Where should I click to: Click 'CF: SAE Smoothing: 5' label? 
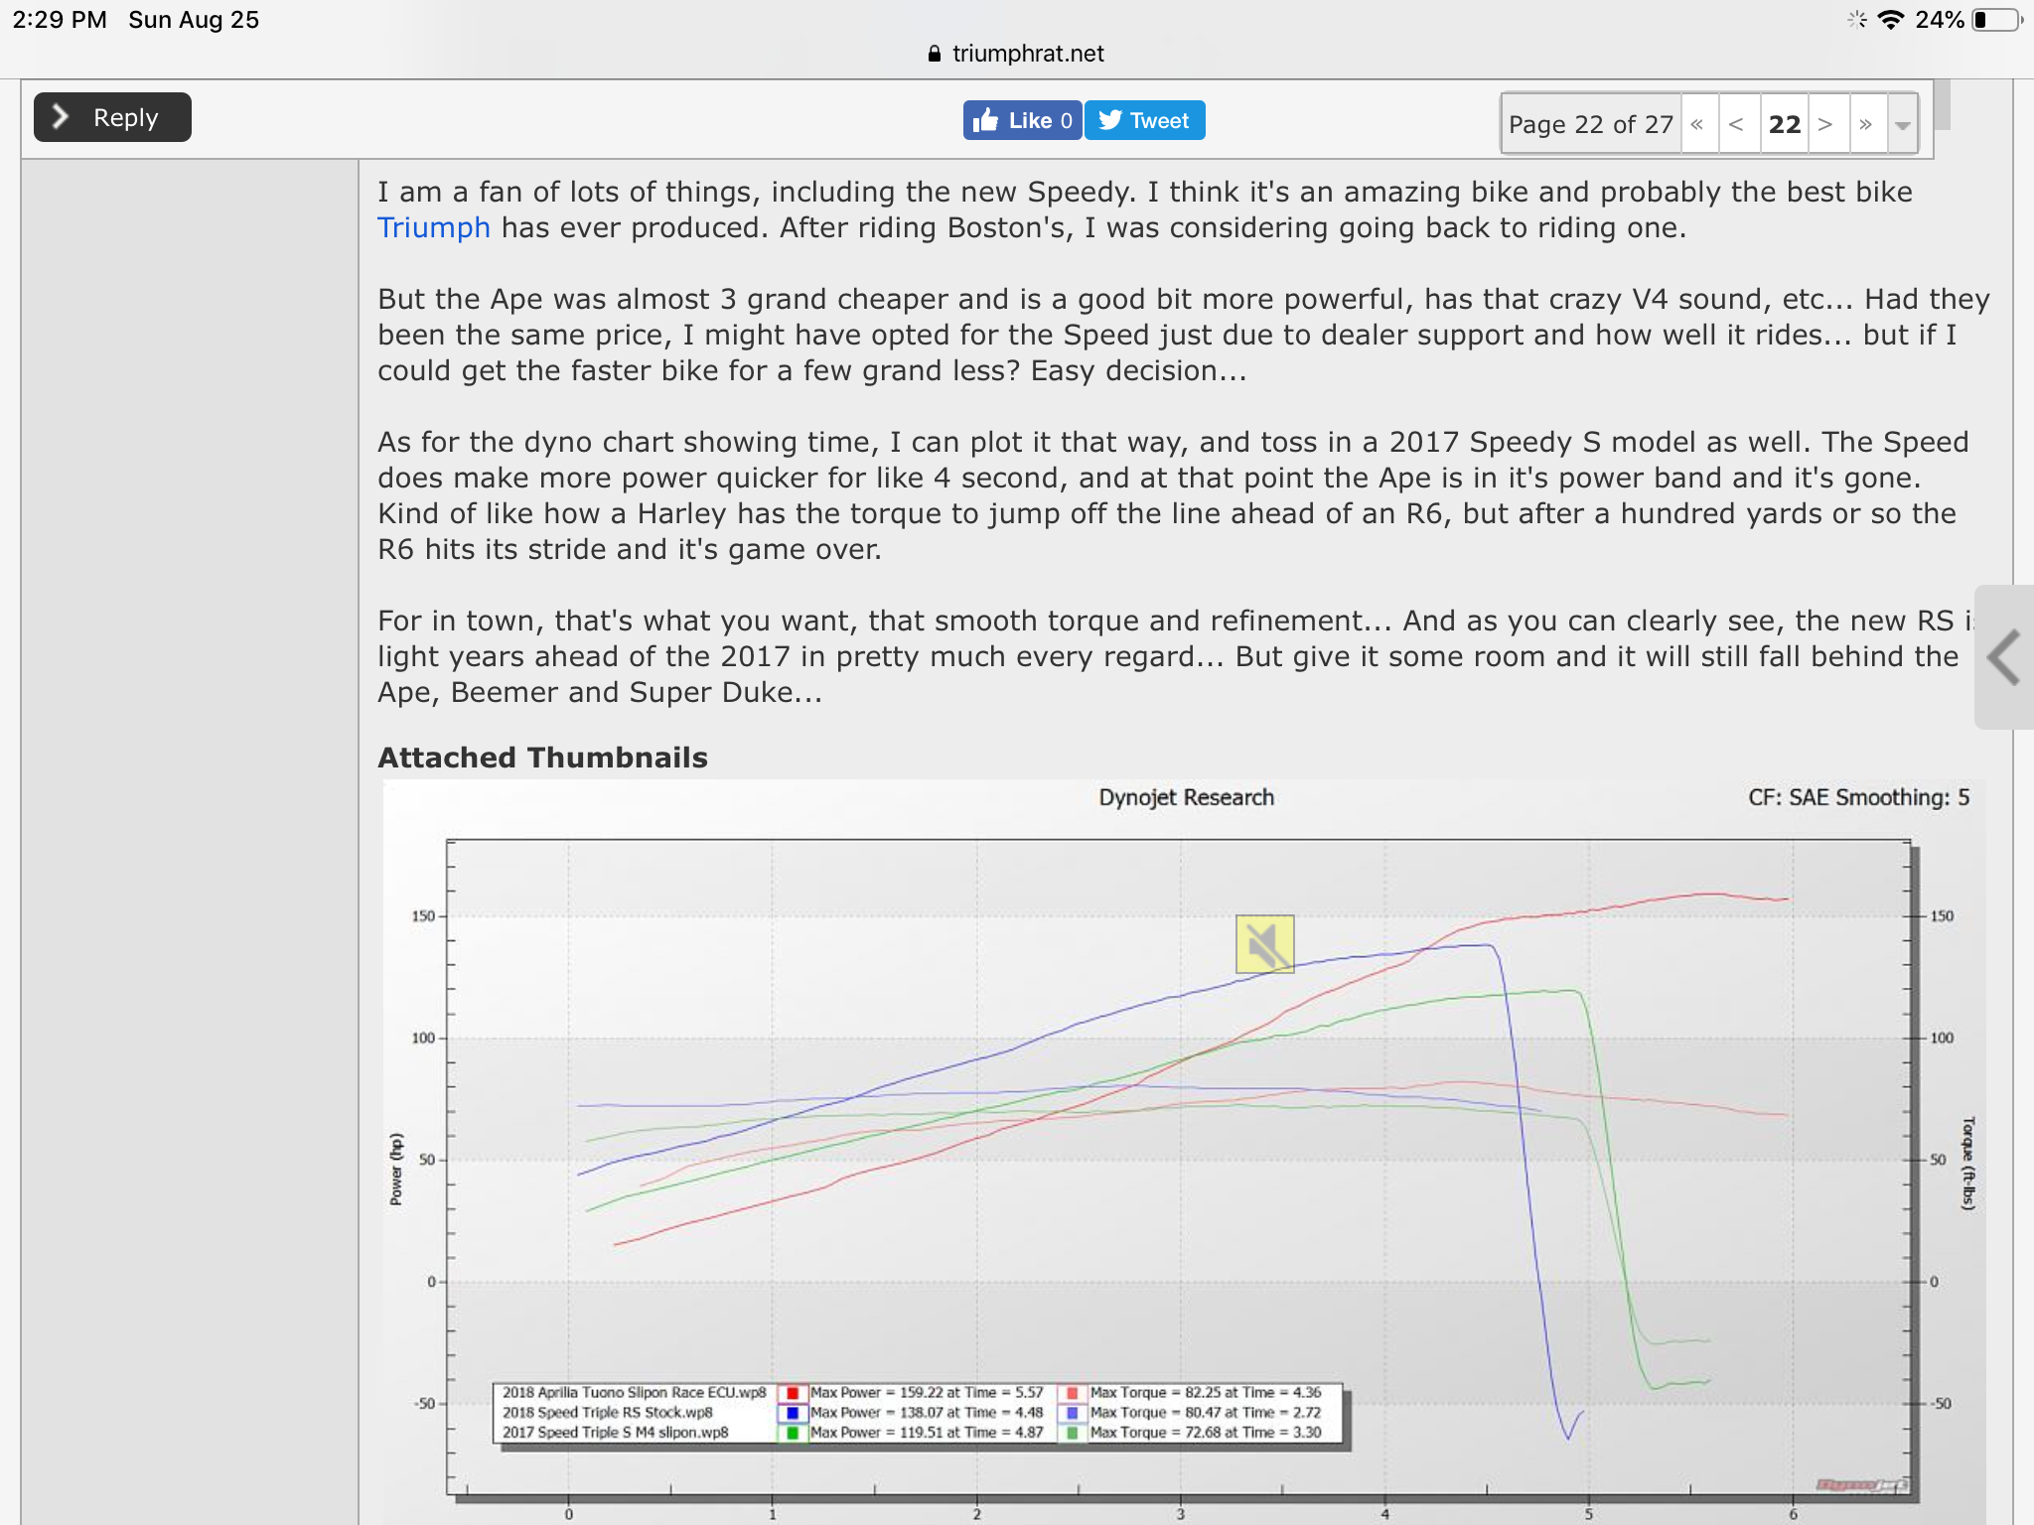point(1858,797)
